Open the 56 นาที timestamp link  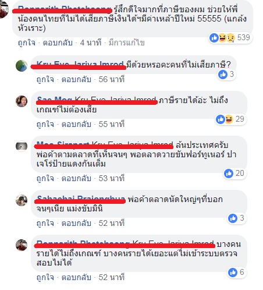112,79
